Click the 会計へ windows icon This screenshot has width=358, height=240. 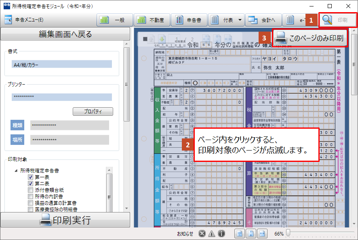click(253, 20)
